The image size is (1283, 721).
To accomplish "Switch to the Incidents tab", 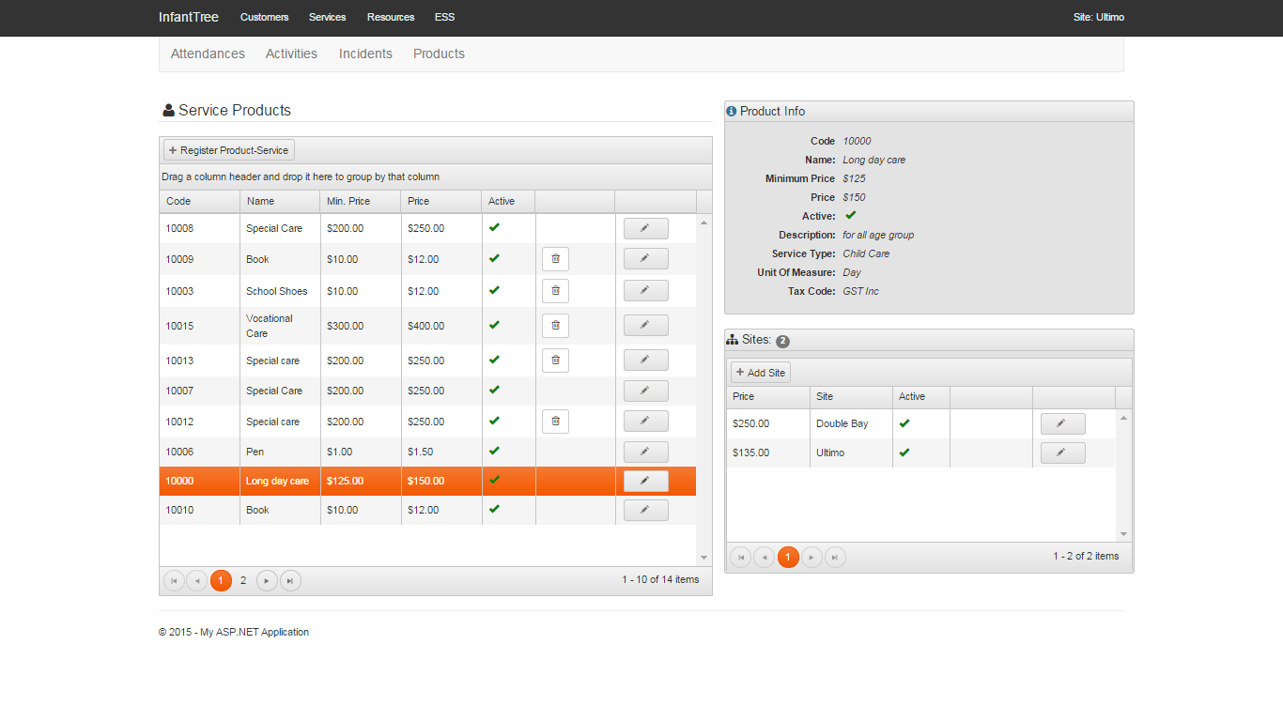I will (365, 54).
